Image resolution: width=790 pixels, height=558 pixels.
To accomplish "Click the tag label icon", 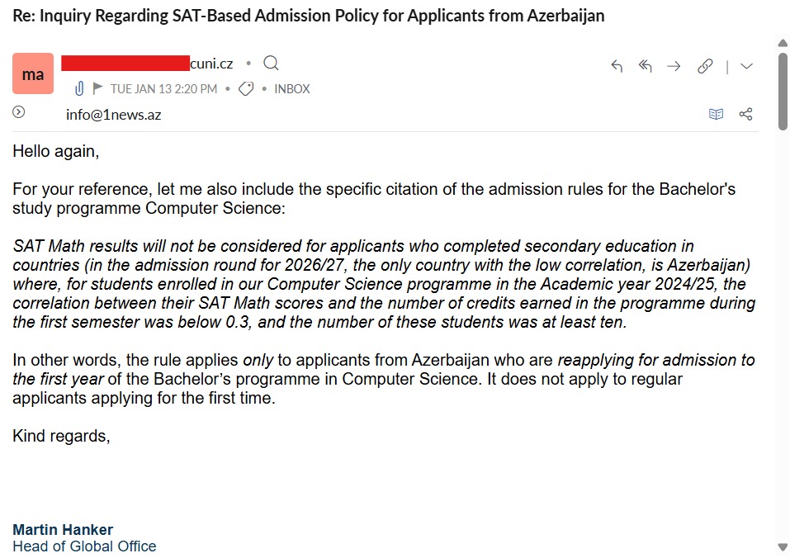I will [x=245, y=89].
